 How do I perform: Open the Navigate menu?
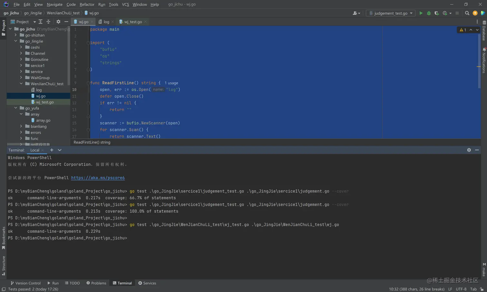tap(54, 4)
